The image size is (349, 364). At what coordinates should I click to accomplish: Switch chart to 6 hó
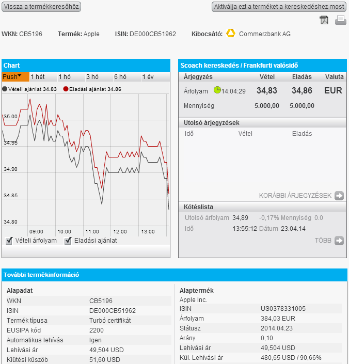coord(127,76)
